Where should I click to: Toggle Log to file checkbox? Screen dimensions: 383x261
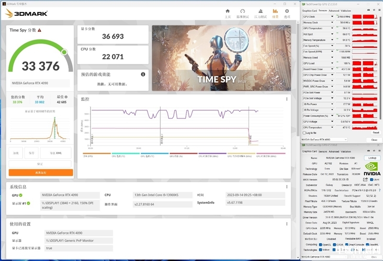(304, 133)
